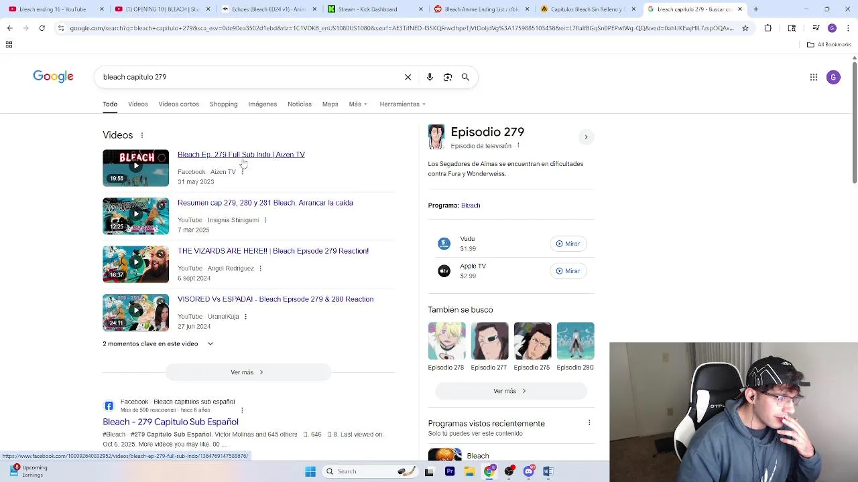Reload the page in Chrome
This screenshot has width=858, height=482.
(x=42, y=28)
